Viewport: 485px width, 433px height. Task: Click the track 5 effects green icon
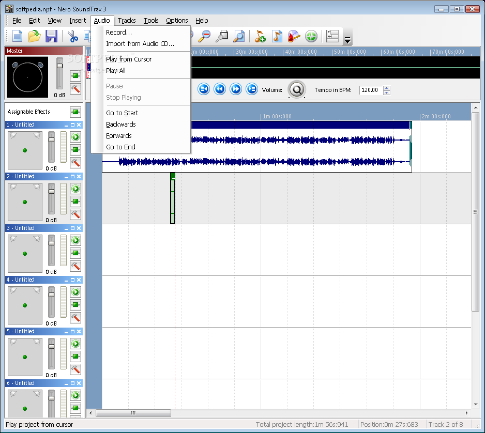pos(75,357)
